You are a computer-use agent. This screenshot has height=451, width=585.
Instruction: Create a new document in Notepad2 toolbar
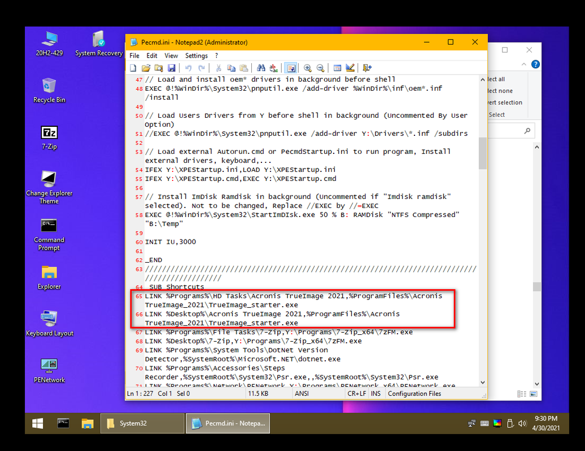point(133,68)
